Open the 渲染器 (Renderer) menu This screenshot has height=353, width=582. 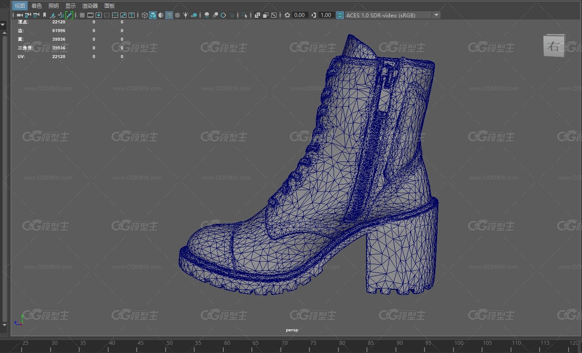[x=90, y=6]
